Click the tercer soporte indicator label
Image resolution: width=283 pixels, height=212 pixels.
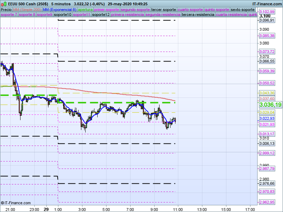tap(163, 10)
